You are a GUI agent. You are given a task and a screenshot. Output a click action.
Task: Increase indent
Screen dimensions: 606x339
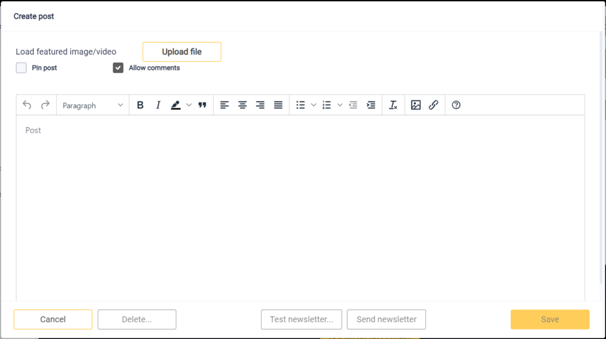[x=371, y=105]
